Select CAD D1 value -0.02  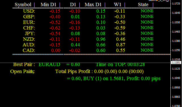tap(75, 50)
